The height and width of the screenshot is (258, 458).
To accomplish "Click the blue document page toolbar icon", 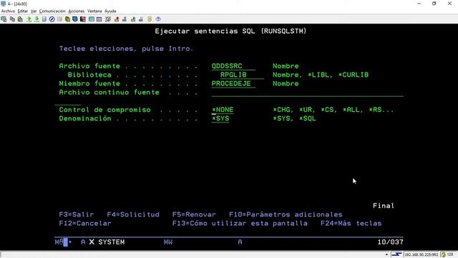I will (44, 19).
